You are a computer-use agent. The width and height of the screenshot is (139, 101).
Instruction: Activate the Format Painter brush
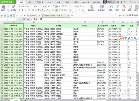tap(13, 7)
